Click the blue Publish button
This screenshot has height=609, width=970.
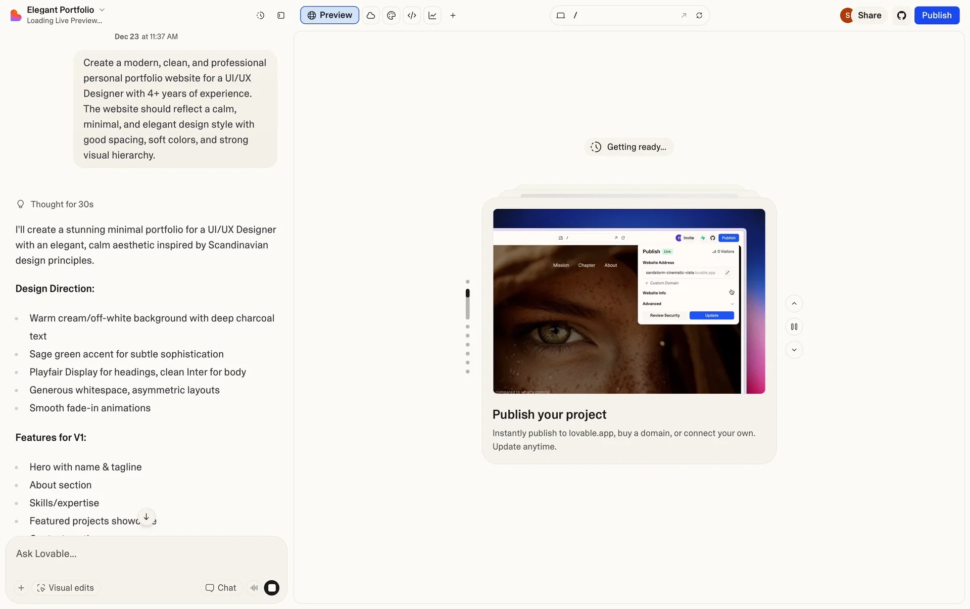(x=936, y=16)
